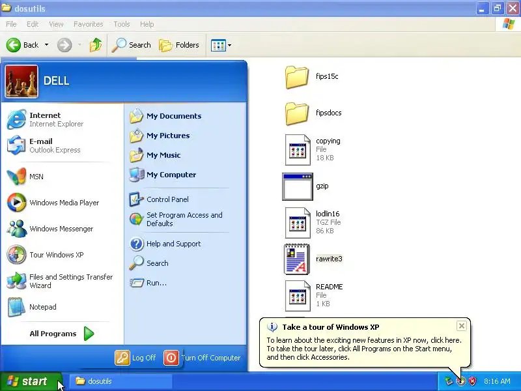The width and height of the screenshot is (521, 391).
Task: Click the Log Off button
Action: tap(135, 358)
